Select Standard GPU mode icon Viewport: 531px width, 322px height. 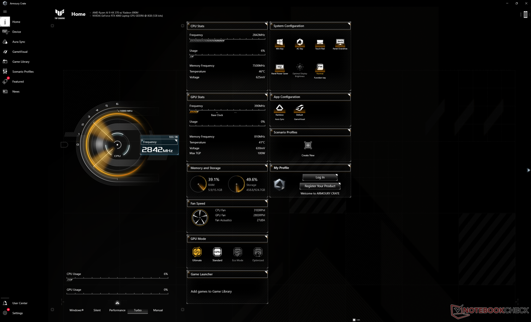click(217, 252)
